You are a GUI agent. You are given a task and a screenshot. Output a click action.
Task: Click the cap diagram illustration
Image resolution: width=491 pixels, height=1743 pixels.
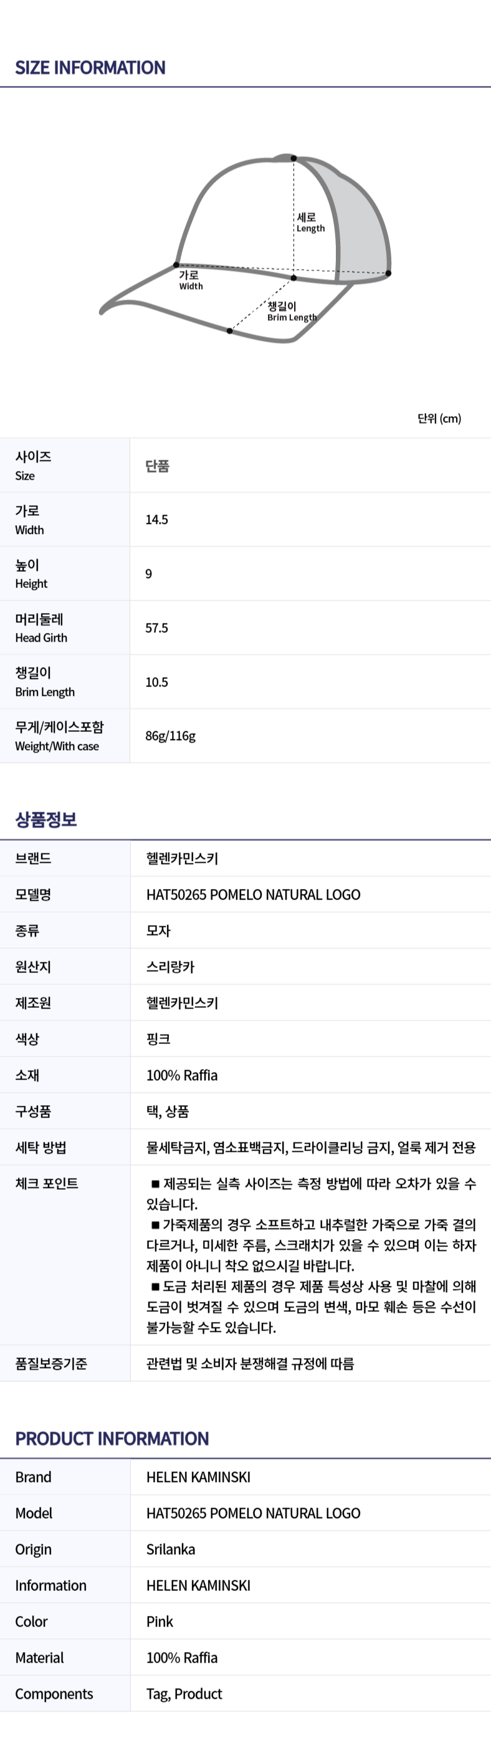246,249
